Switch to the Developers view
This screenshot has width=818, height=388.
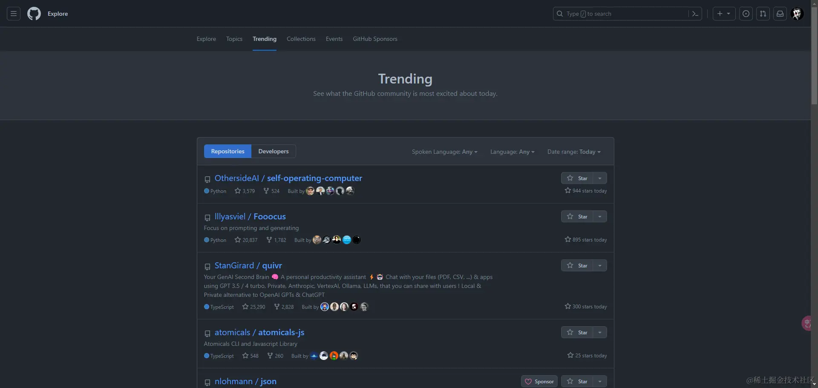tap(274, 151)
